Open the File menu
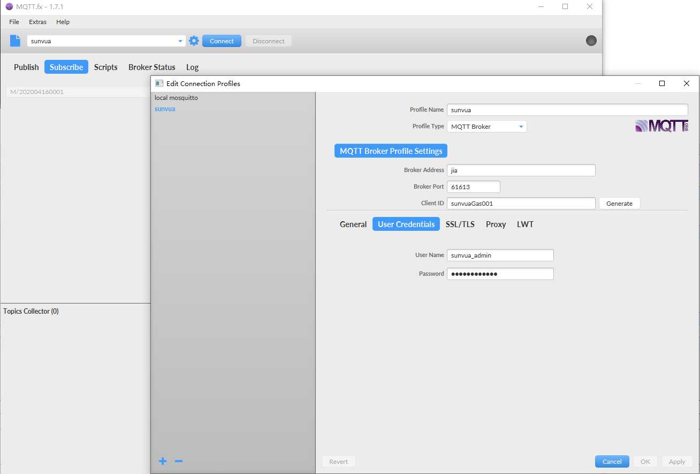 pos(14,22)
